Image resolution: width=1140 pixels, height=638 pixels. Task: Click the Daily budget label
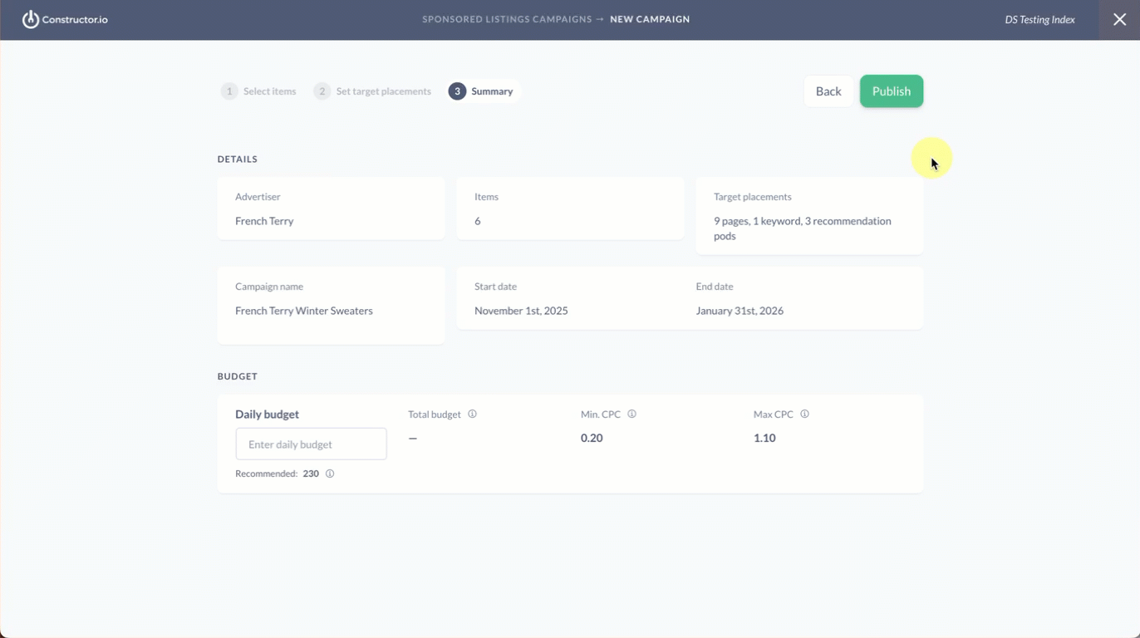pyautogui.click(x=267, y=414)
